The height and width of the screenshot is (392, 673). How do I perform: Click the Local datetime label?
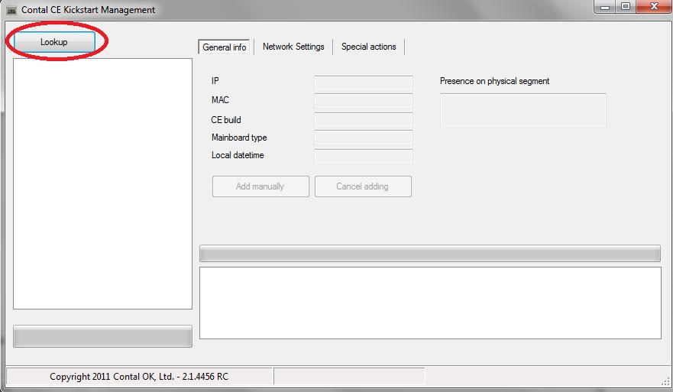[x=238, y=155]
